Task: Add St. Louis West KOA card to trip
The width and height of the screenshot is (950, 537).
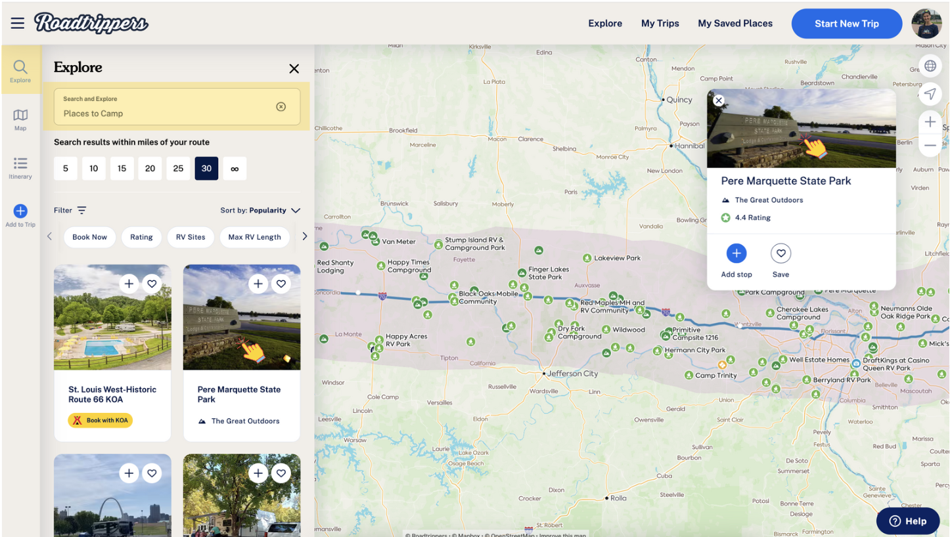Action: point(129,284)
